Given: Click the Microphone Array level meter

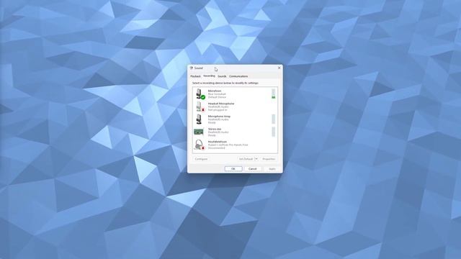Looking at the screenshot, I should [x=274, y=119].
